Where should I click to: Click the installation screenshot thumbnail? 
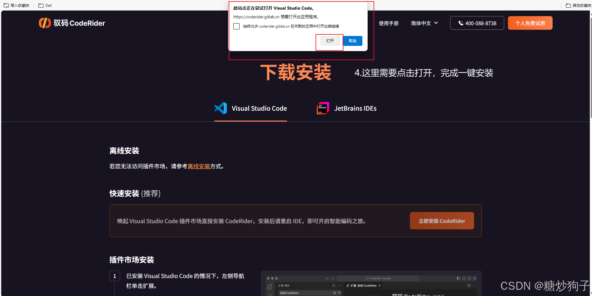(x=371, y=283)
